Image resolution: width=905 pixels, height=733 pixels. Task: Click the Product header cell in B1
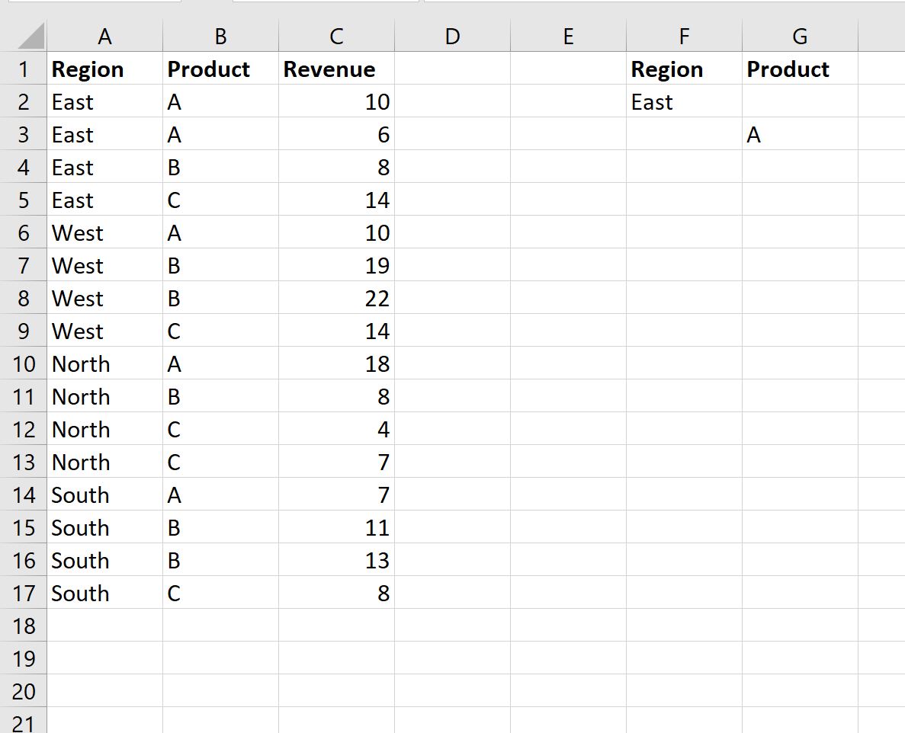(220, 69)
